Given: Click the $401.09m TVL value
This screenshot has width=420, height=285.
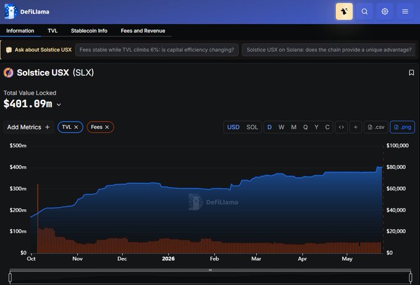Looking at the screenshot, I should coord(28,104).
